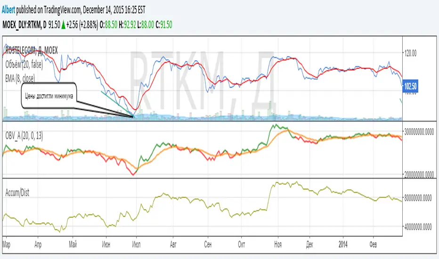Click the Авг month label on the time axis
Image resolution: width=439 pixels, height=259 pixels.
pos(173,245)
